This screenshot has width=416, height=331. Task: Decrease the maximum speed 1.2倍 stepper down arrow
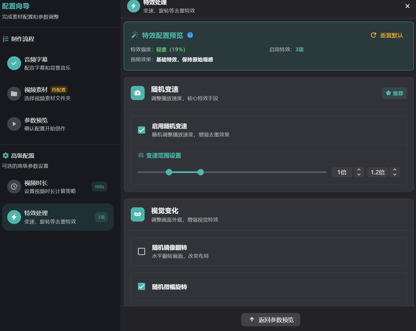[x=395, y=174]
